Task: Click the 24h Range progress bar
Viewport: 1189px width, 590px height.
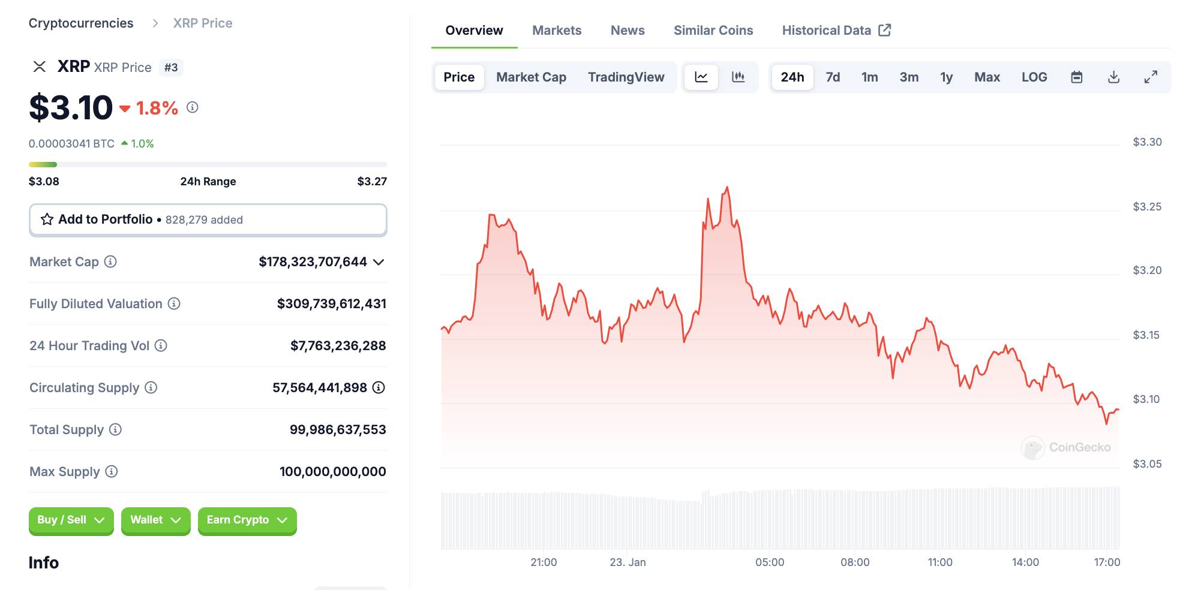Action: [208, 164]
